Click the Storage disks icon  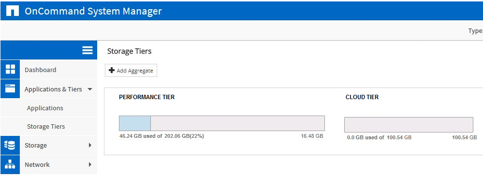(x=10, y=145)
